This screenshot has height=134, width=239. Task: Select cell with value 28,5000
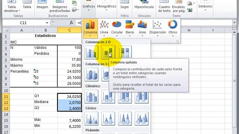pos(69,84)
